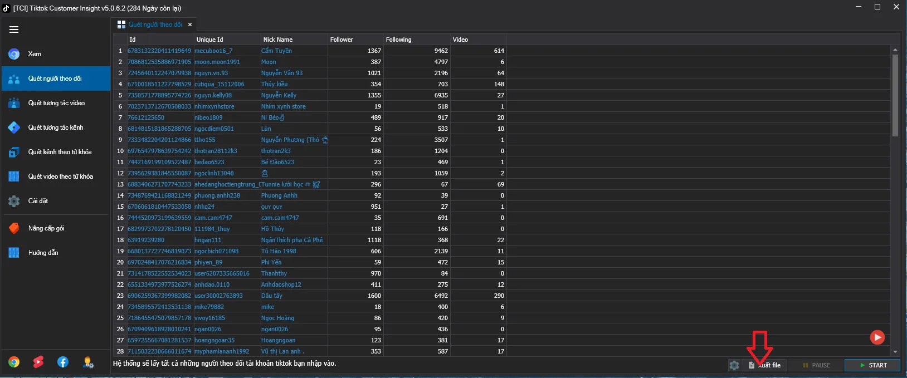
Task: Go to Quét kênh theo từ khóa
Action: click(56, 152)
